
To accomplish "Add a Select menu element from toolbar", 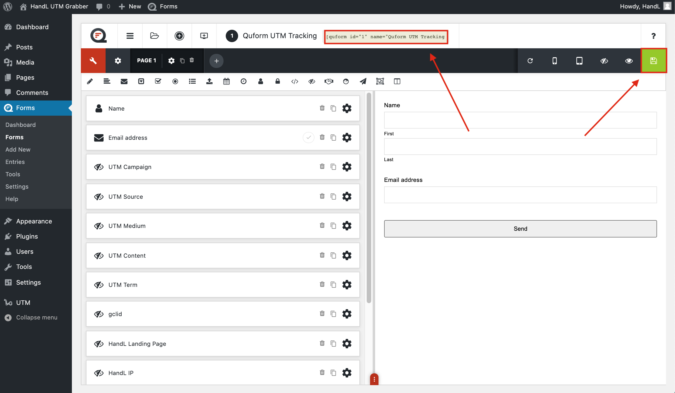I will 141,81.
